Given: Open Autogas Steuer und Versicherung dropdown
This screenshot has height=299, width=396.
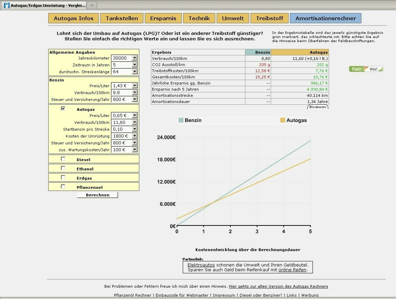Looking at the screenshot, I should pos(135,143).
